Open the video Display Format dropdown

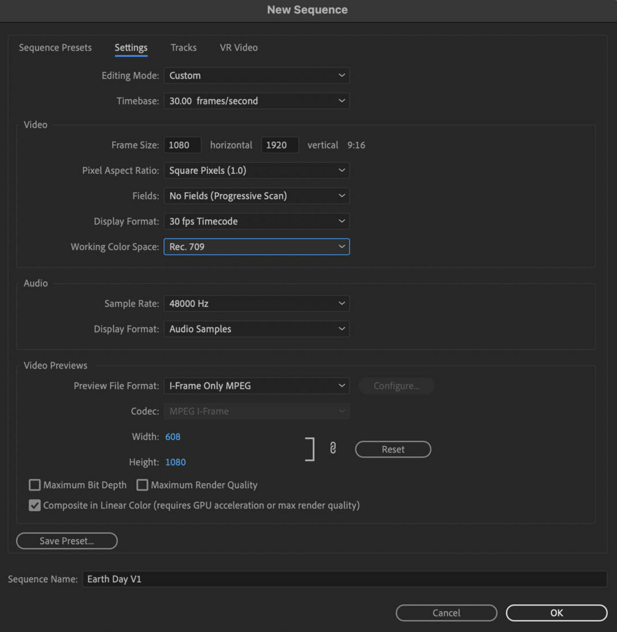[257, 221]
